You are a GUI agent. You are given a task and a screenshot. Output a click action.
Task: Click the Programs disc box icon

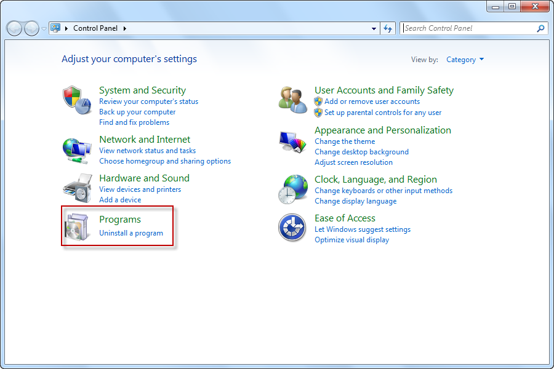(78, 227)
